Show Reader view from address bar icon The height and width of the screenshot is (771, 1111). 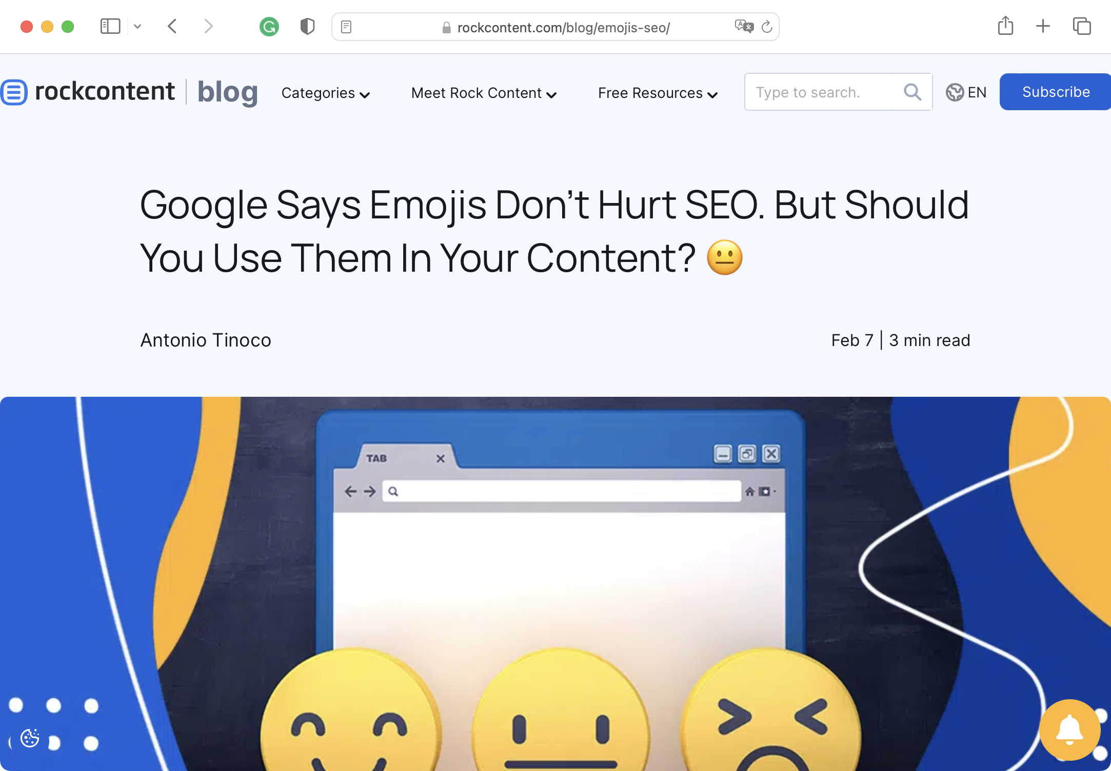pos(346,27)
